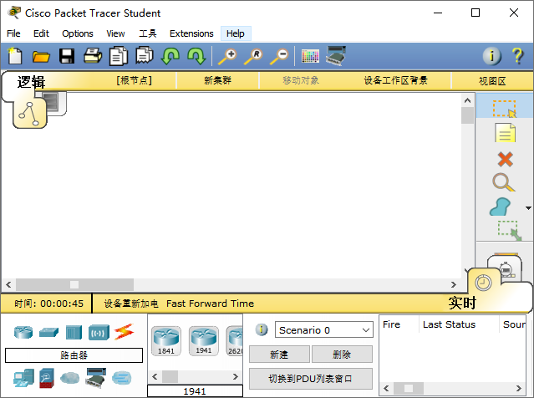This screenshot has width=534, height=398.
Task: Select the Hubs device category icon
Action: (74, 332)
